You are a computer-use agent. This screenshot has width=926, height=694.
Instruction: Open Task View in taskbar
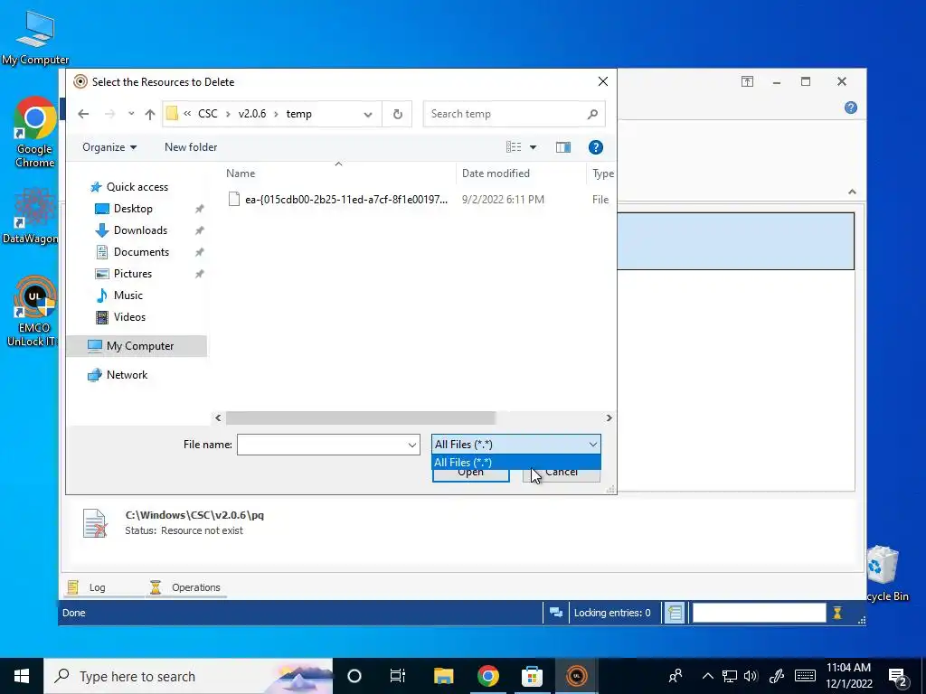398,676
